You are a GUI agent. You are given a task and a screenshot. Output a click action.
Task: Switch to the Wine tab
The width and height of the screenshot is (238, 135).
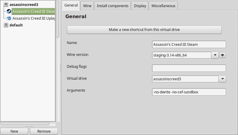pyautogui.click(x=87, y=6)
